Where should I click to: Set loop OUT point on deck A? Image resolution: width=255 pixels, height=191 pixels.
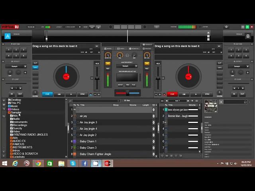20,94
